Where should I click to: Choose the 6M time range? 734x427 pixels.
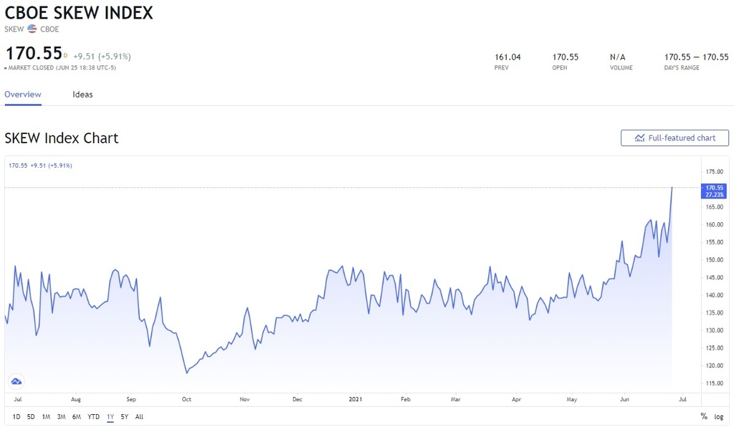pyautogui.click(x=76, y=416)
